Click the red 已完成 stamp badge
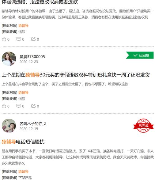 [143, 126]
